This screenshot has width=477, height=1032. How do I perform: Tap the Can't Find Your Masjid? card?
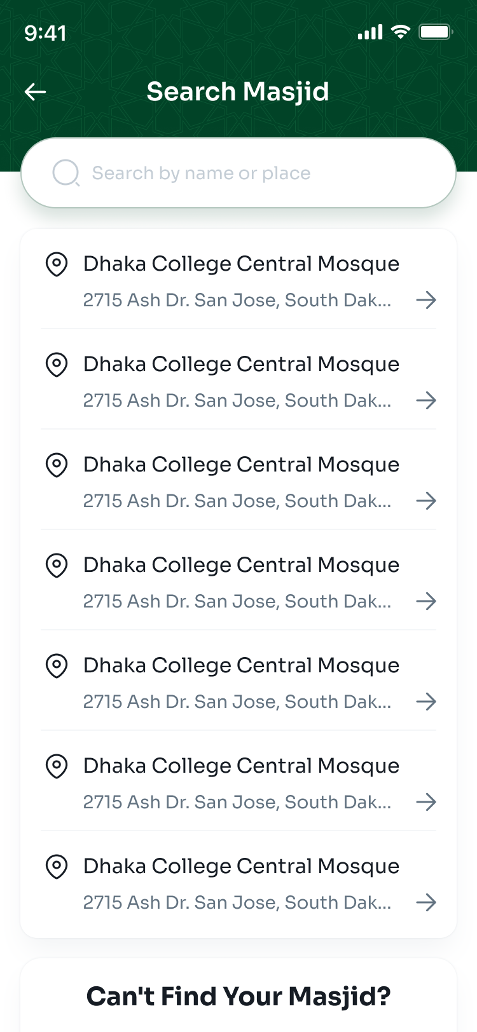[x=238, y=995]
